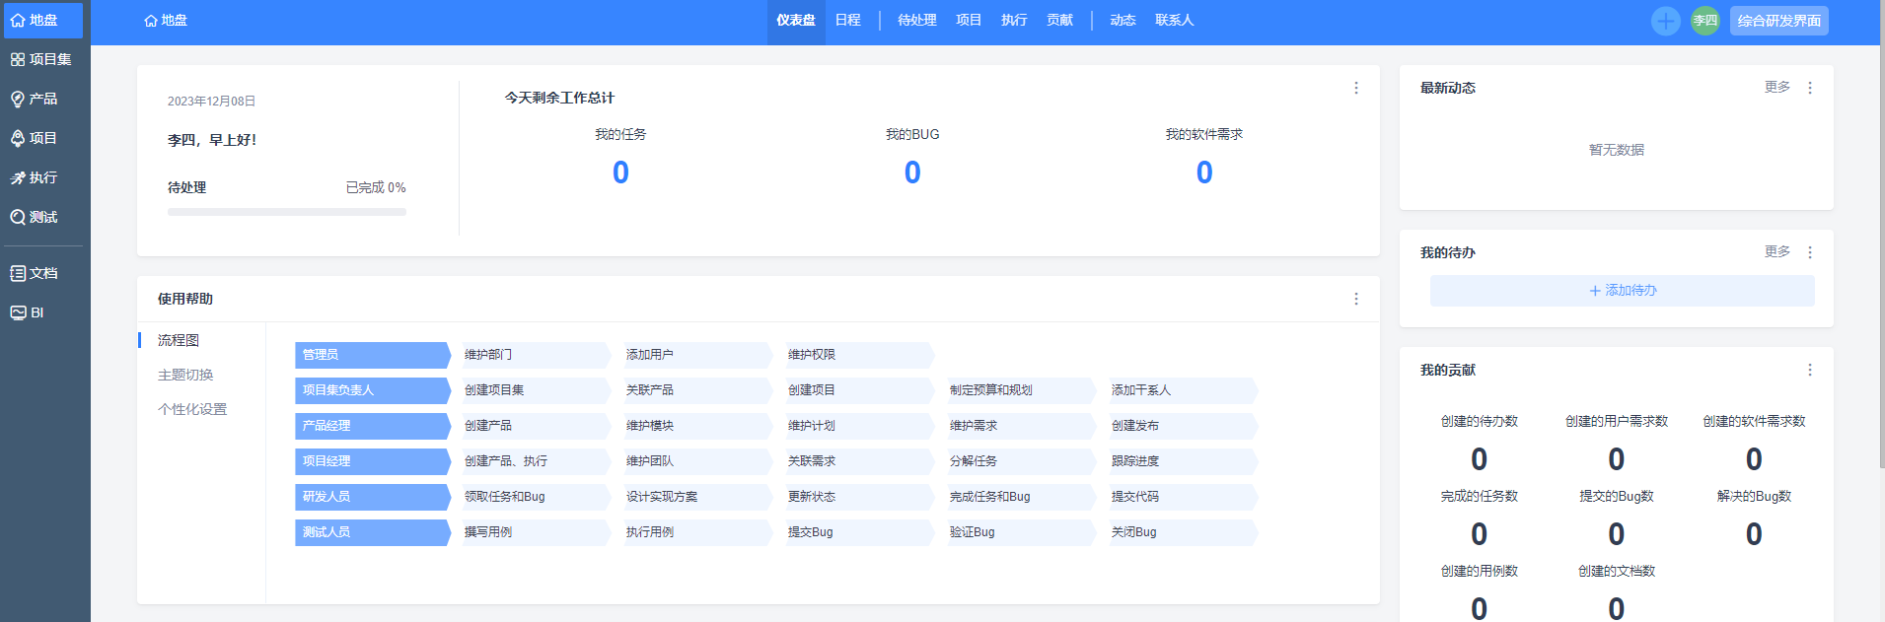Click the 维护团队 flowchart step
Viewport: 1885px width, 622px height.
tap(697, 461)
